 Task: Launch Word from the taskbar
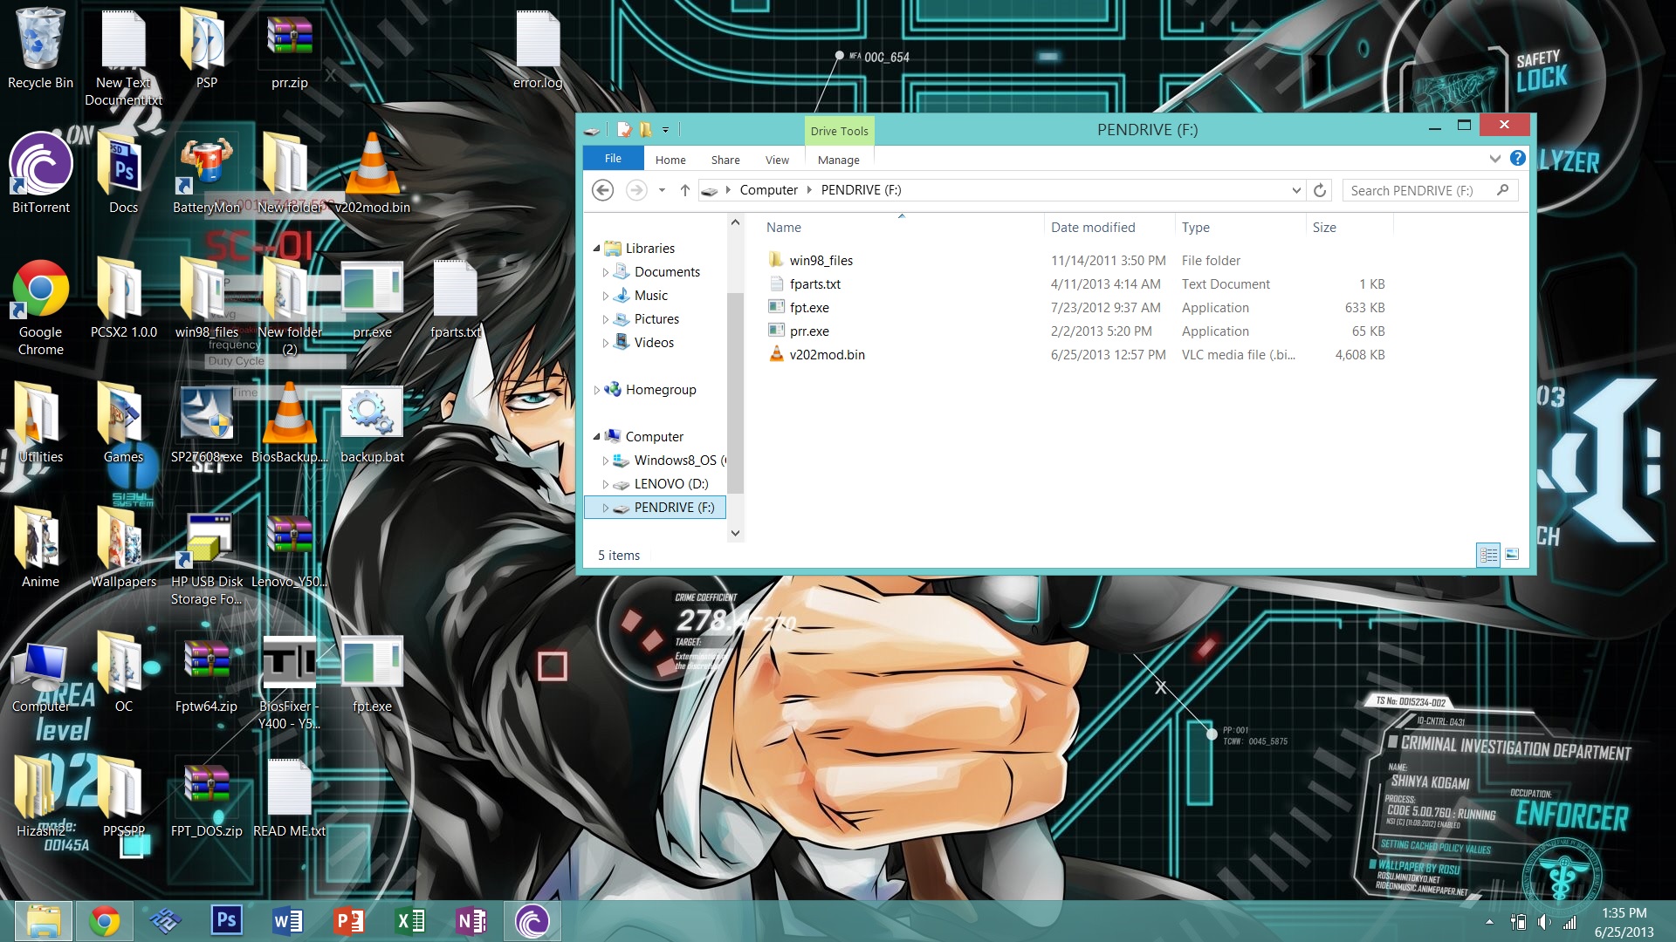(287, 921)
